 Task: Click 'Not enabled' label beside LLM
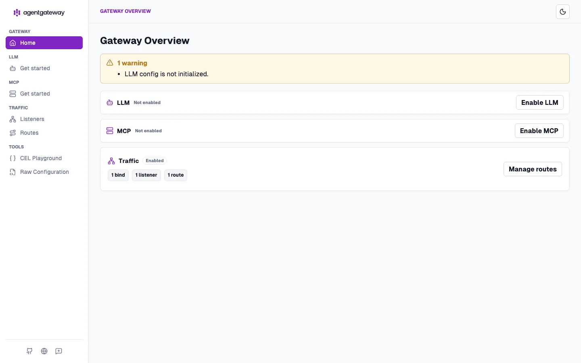pos(147,103)
